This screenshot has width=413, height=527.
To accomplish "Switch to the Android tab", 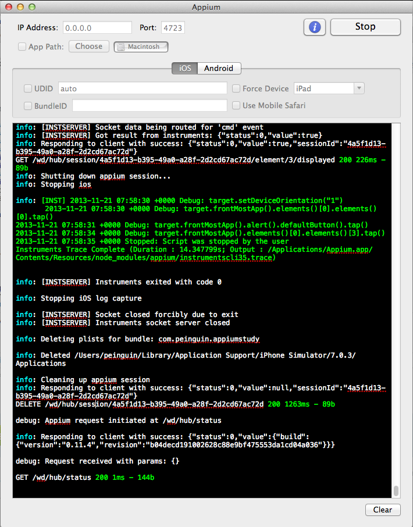I will (x=219, y=68).
